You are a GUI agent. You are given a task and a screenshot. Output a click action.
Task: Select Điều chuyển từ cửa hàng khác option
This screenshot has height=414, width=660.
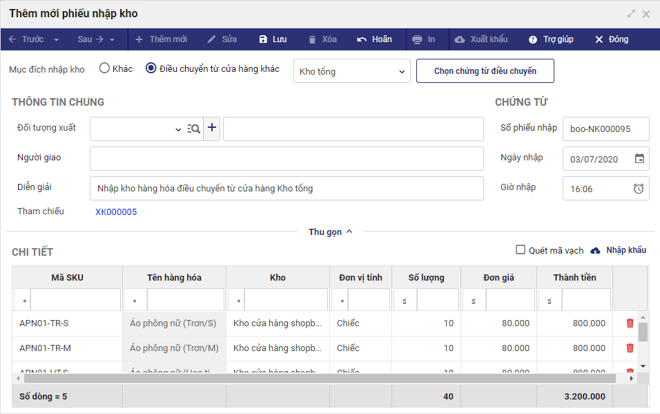point(151,68)
